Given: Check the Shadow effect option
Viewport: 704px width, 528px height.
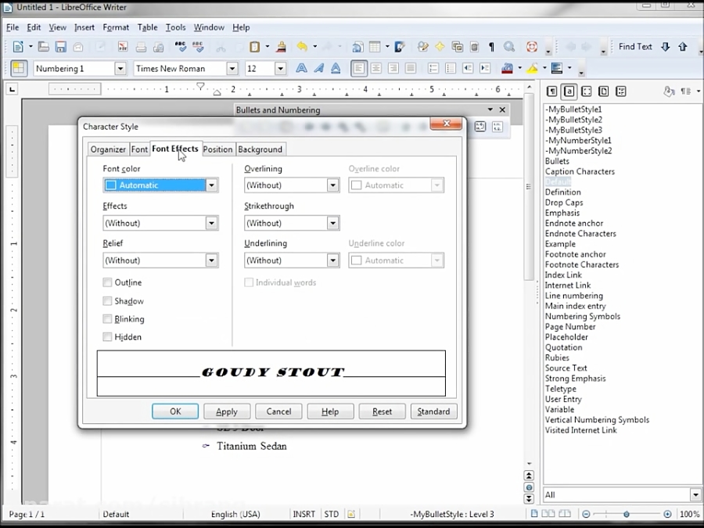Looking at the screenshot, I should tap(107, 300).
